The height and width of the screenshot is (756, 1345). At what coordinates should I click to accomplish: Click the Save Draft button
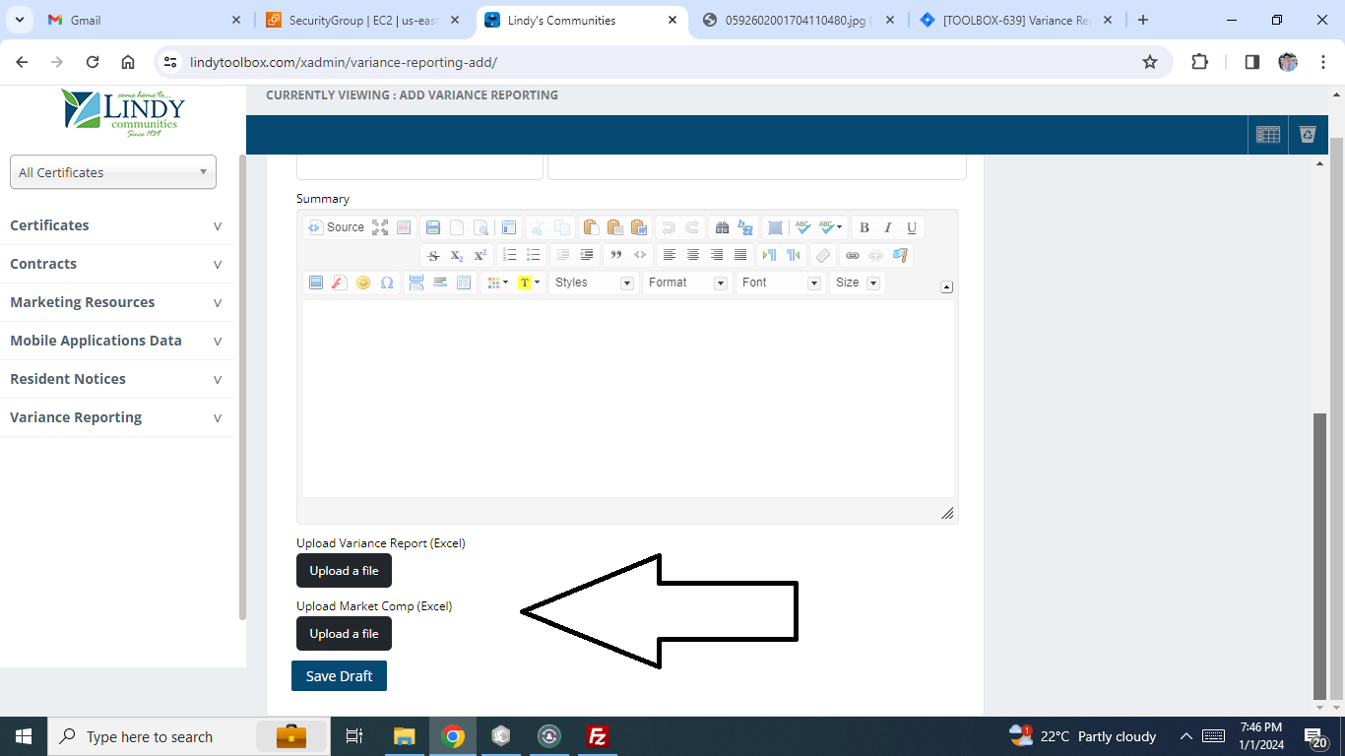[339, 676]
